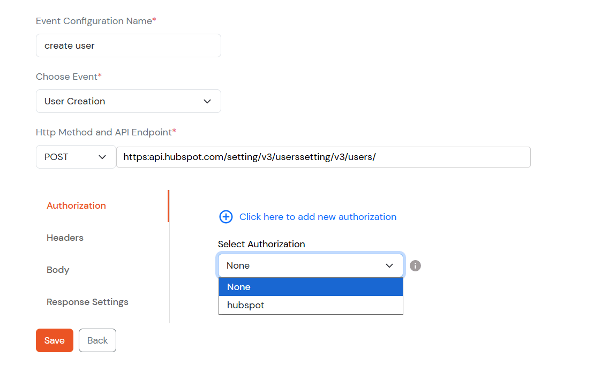This screenshot has width=609, height=365.
Task: Choose the None option in dropdown list
Action: pos(311,287)
